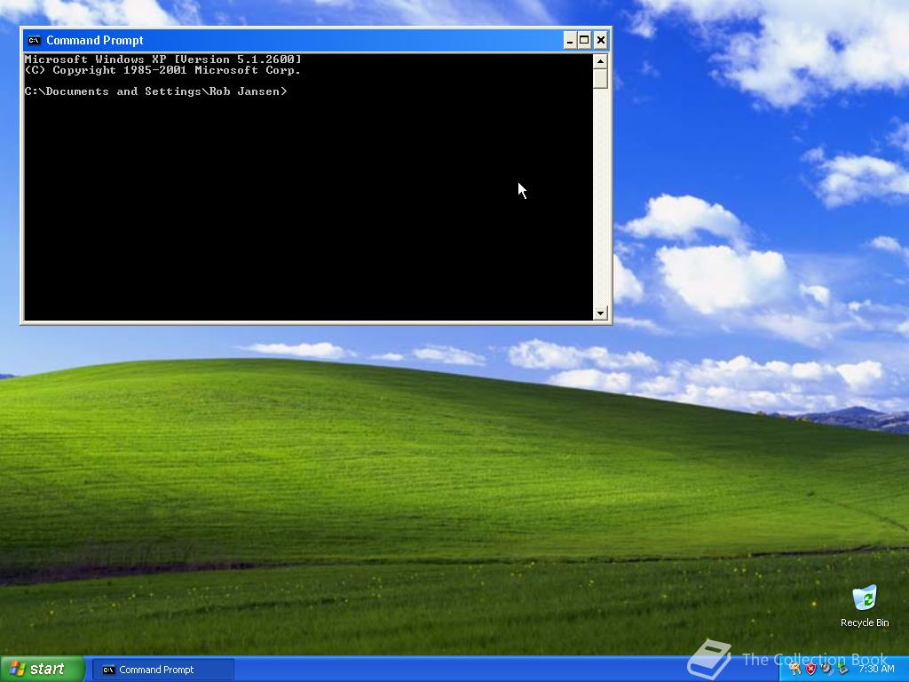Open the Recycle Bin desktop icon
The width and height of the screenshot is (909, 682).
[865, 599]
